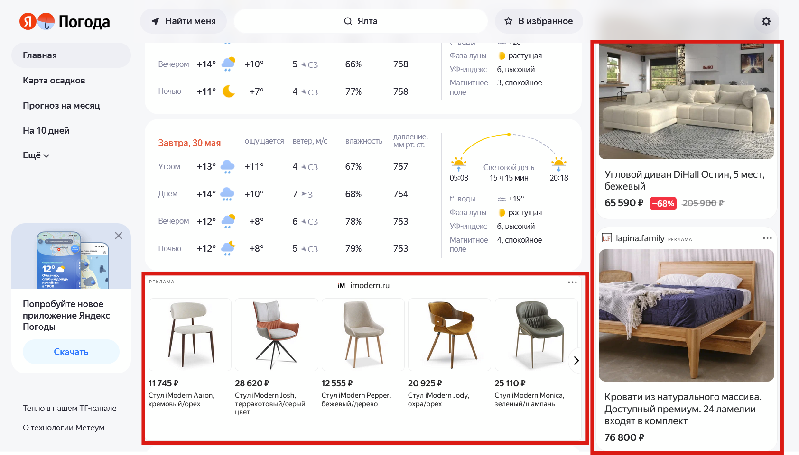Click the lapina.family logo icon
Image resolution: width=799 pixels, height=455 pixels.
click(x=607, y=238)
